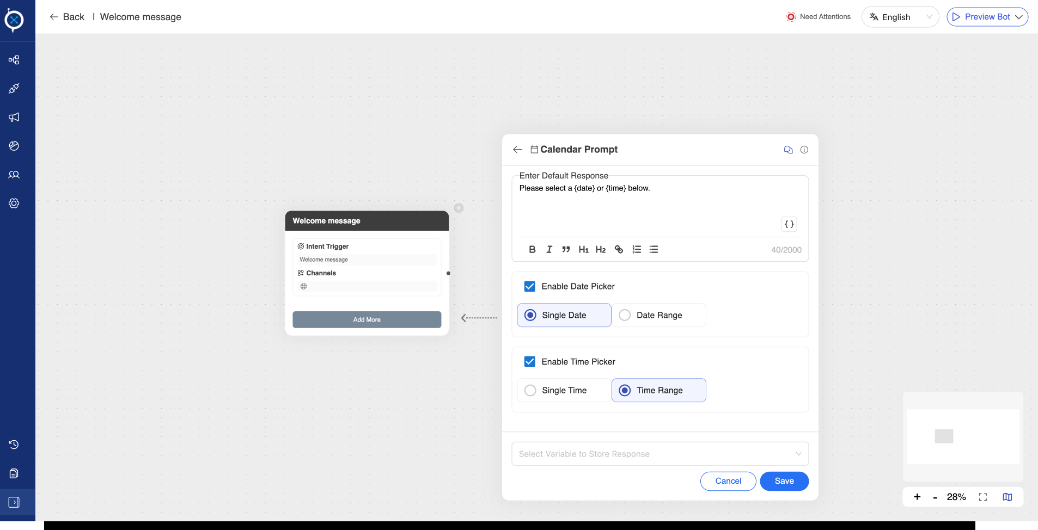Apply Heading 2 style
Viewport: 1038px width, 530px height.
(601, 249)
